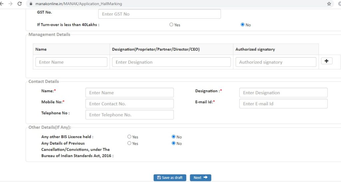Click 'Bureau of Indian Standards Act, 2016' text
Screen dimensions: 341x182
pos(77,156)
